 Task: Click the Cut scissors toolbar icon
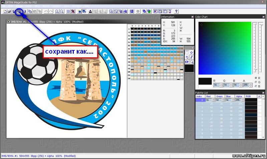pyautogui.click(x=25, y=11)
